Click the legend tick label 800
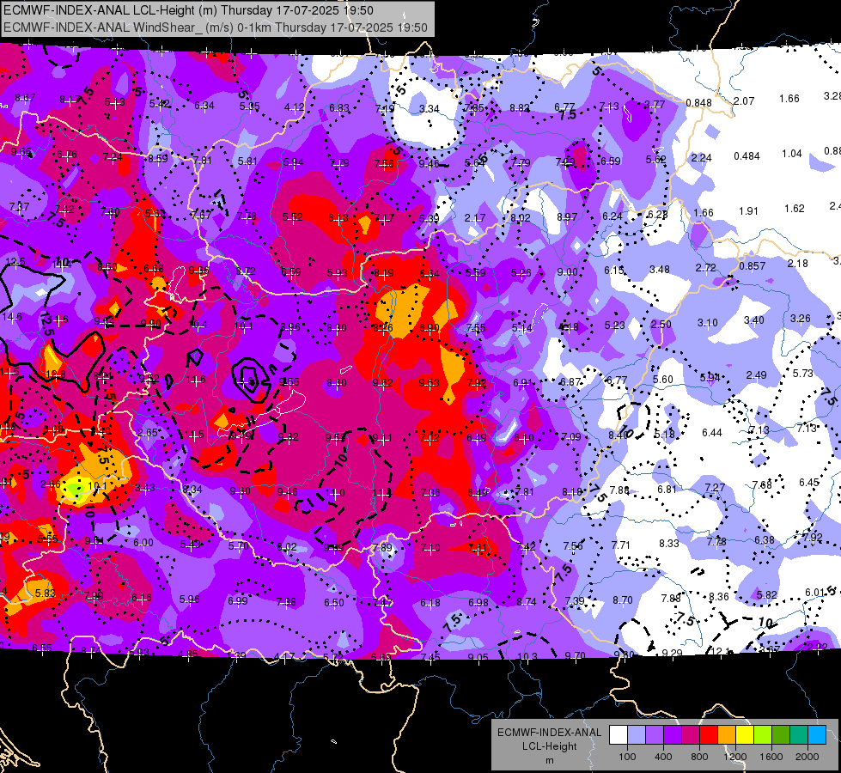The image size is (841, 773). pyautogui.click(x=699, y=757)
